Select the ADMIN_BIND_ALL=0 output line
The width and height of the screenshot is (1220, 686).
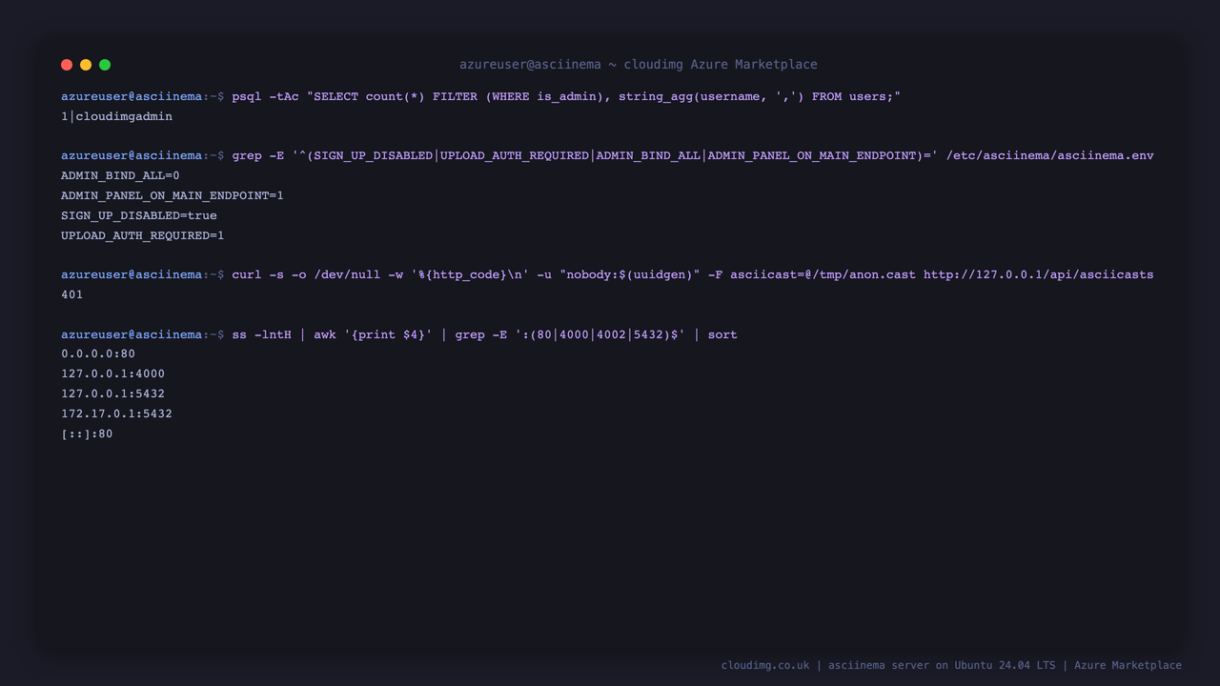tap(120, 175)
